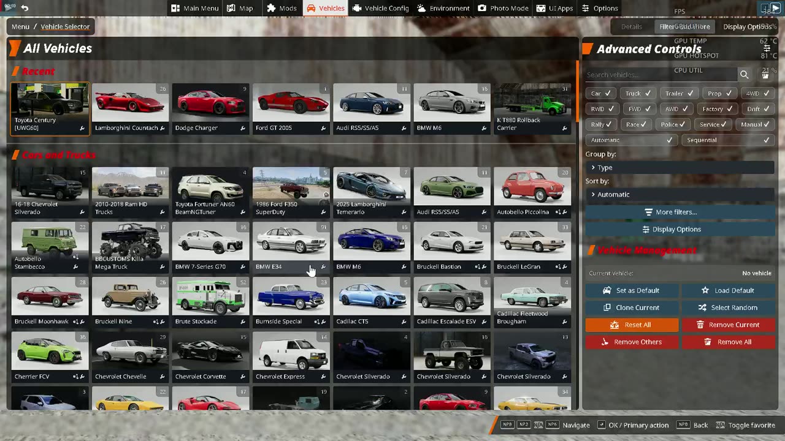
Task: Open the UI Apps tab
Action: [x=554, y=8]
